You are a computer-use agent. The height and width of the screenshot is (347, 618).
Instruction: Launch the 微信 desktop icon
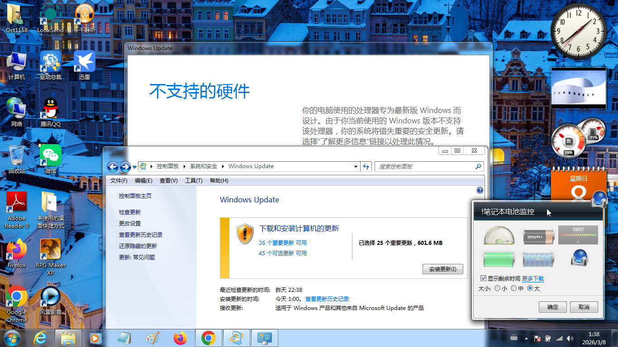pos(50,159)
